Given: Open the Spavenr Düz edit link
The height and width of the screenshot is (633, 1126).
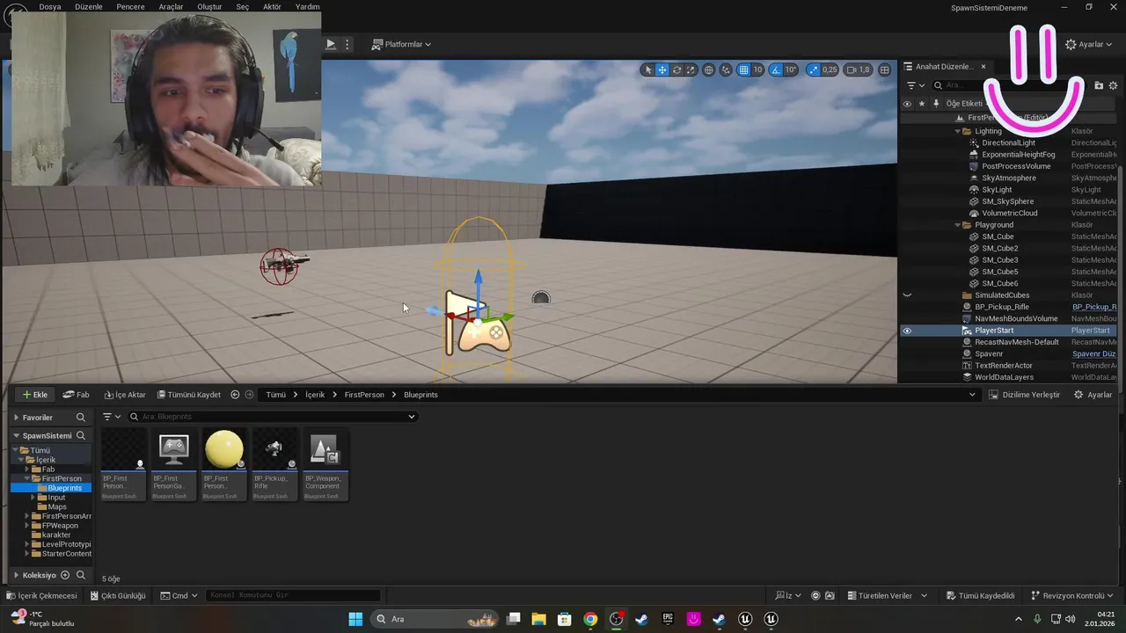Looking at the screenshot, I should (x=1093, y=354).
